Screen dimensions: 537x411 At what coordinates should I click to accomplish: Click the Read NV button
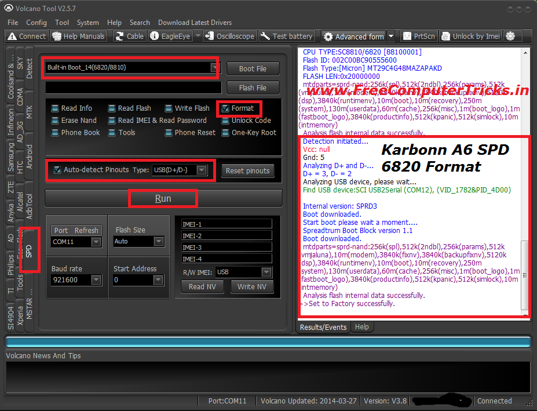[x=202, y=287]
